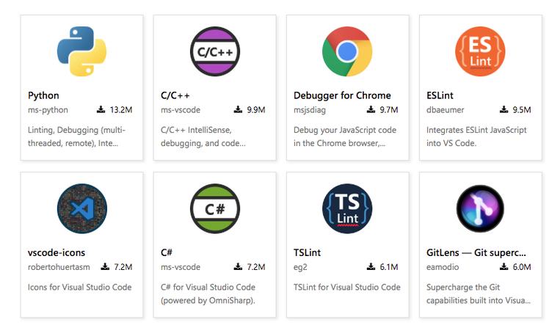This screenshot has width=552, height=336.
Task: Click the Python 13.2M download count icon
Action: [101, 109]
